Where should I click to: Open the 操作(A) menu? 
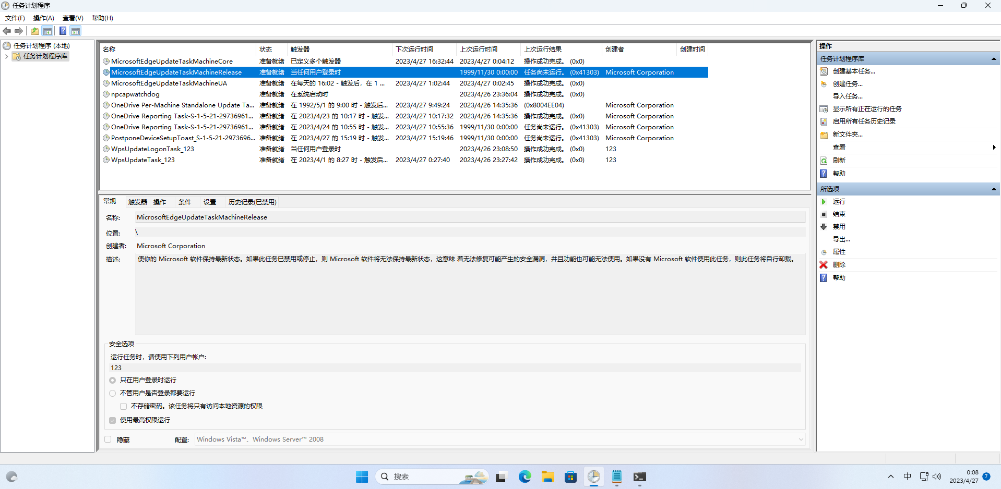pyautogui.click(x=44, y=18)
